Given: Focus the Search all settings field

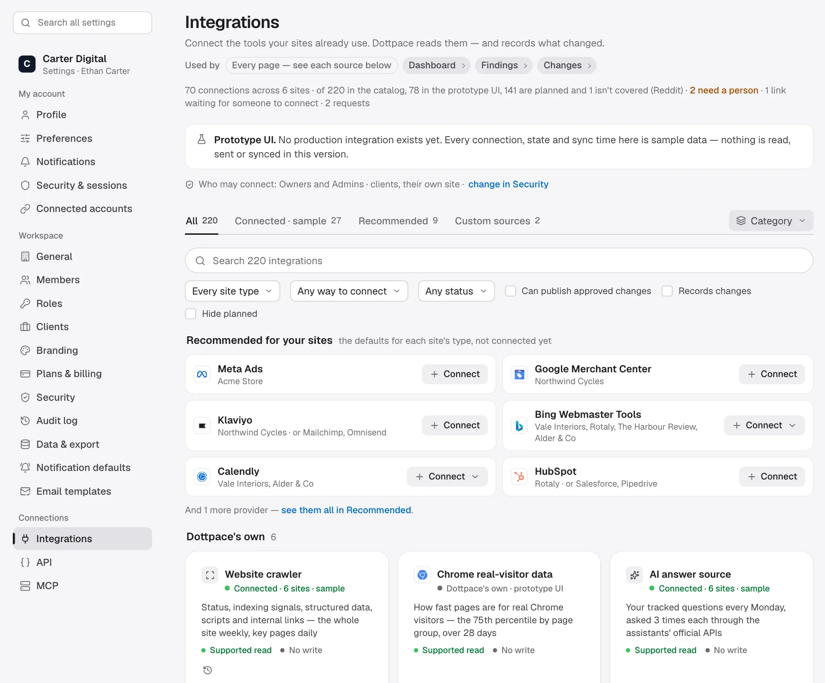Looking at the screenshot, I should pyautogui.click(x=82, y=23).
